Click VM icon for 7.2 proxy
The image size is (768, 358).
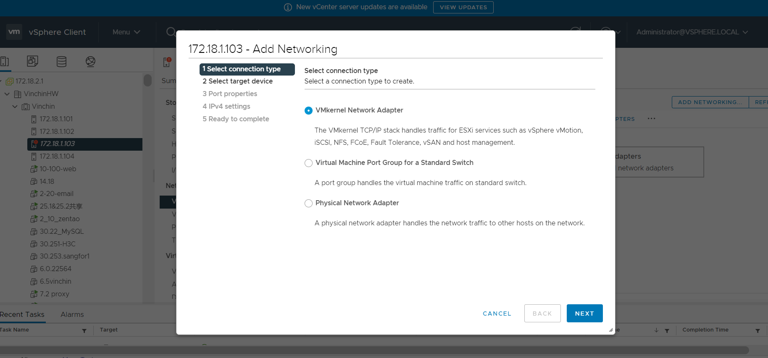coord(34,294)
